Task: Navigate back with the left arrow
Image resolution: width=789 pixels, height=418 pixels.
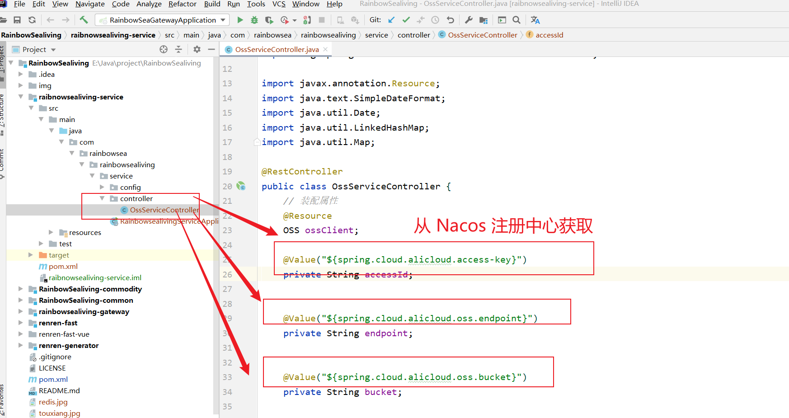Action: tap(51, 20)
